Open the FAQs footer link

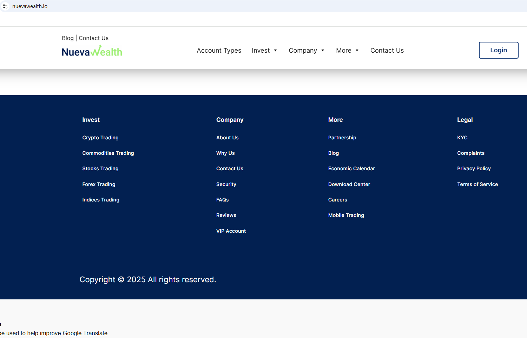click(222, 200)
